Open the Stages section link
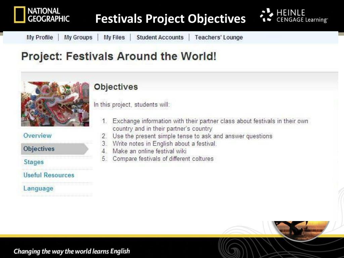The image size is (344, 258). tap(34, 162)
